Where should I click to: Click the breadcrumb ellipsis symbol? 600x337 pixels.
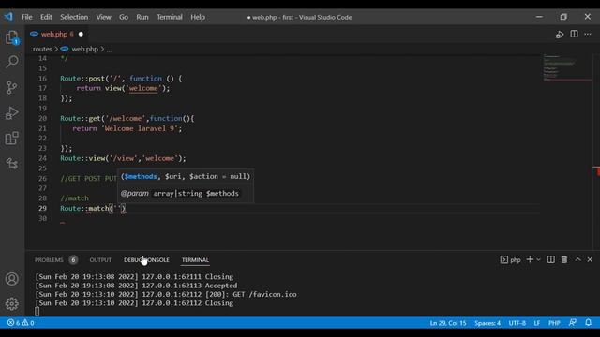tap(109, 50)
